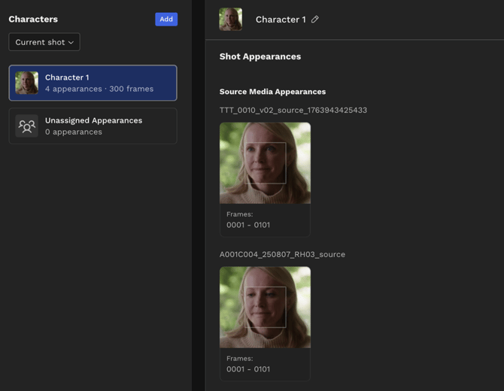The height and width of the screenshot is (391, 504).
Task: Click Character 1's avatar in the sidebar list
Action: 27,83
